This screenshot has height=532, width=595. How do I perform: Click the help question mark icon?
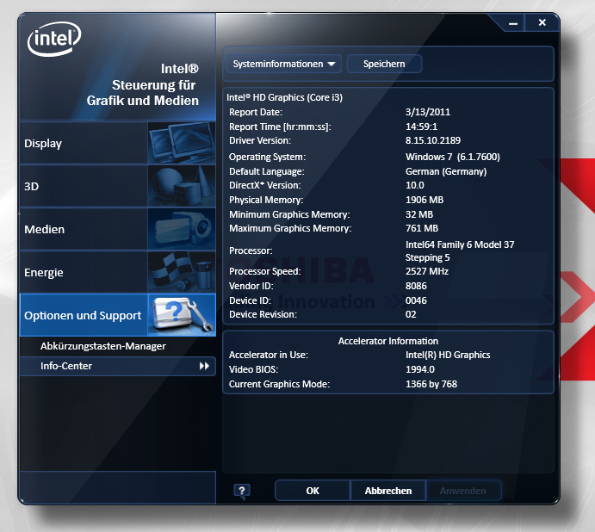[x=242, y=491]
